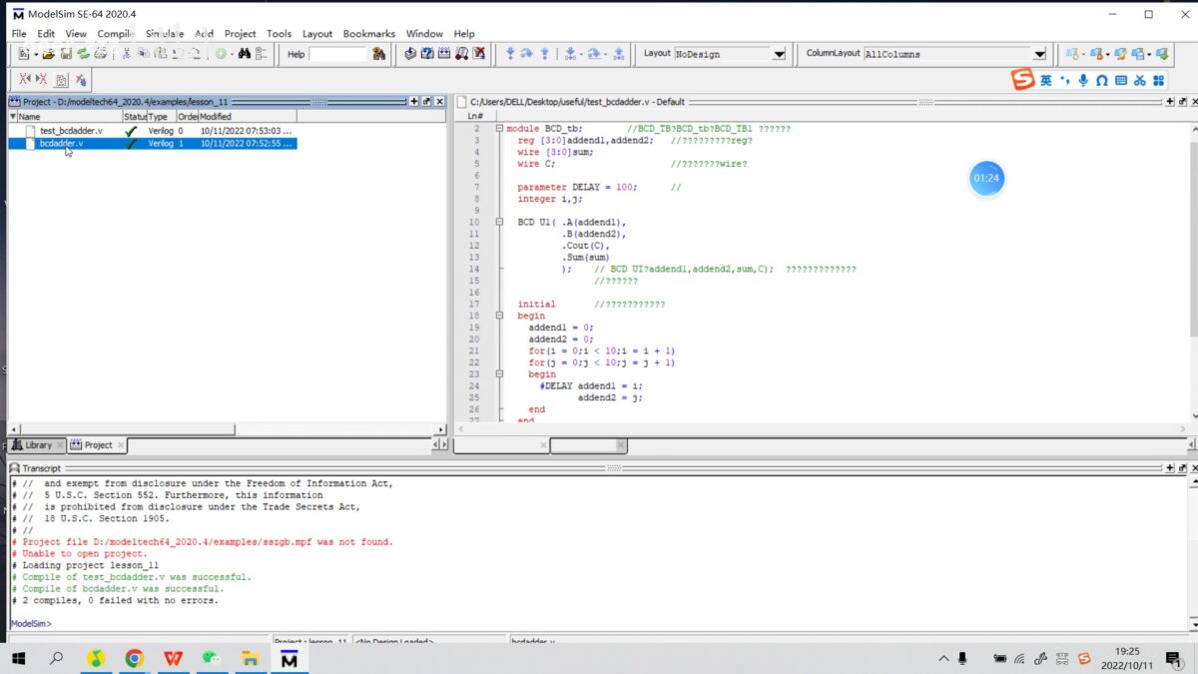Close the Project panel with X
The width and height of the screenshot is (1198, 674).
tap(439, 102)
